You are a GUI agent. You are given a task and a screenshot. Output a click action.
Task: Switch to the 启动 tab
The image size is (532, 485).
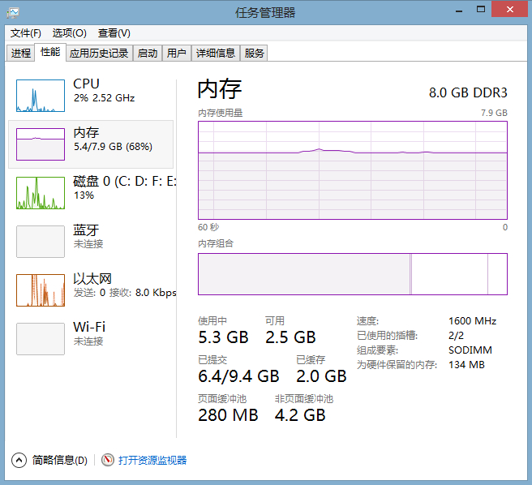click(x=147, y=54)
